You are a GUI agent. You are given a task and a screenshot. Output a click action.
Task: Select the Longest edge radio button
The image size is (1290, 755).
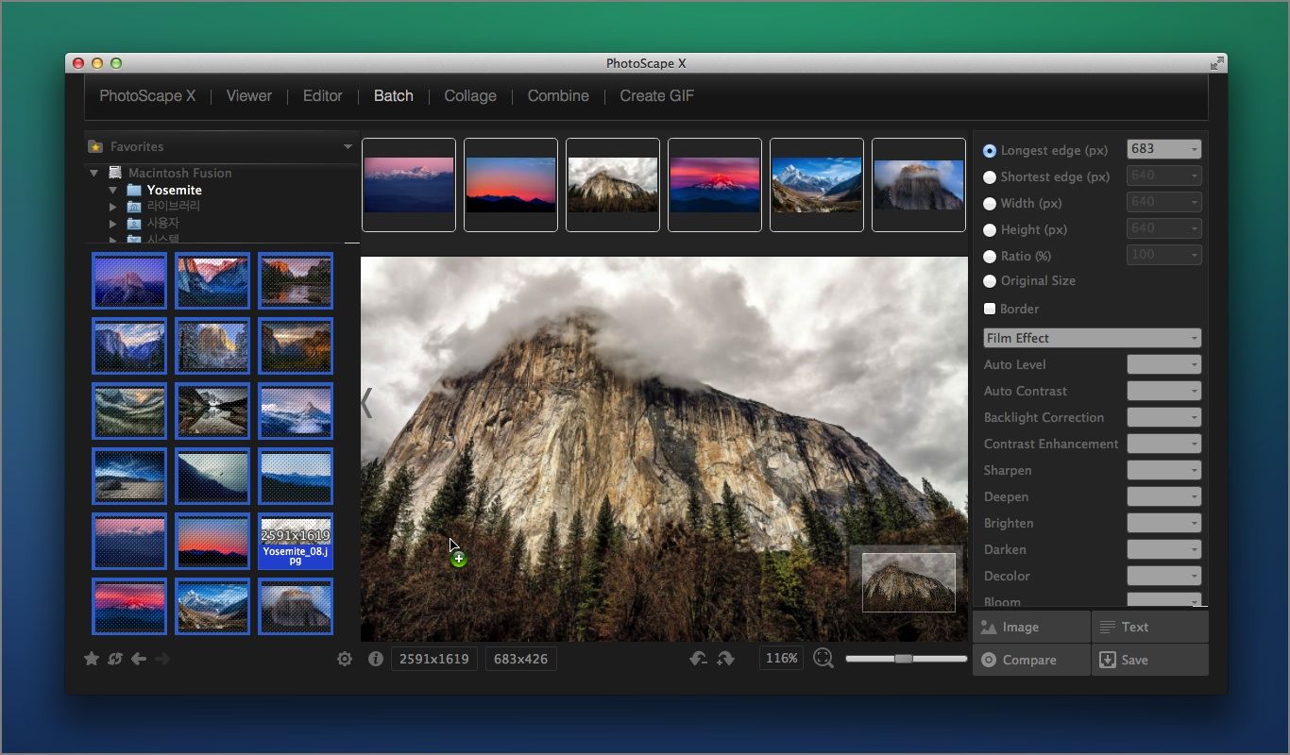pos(990,150)
